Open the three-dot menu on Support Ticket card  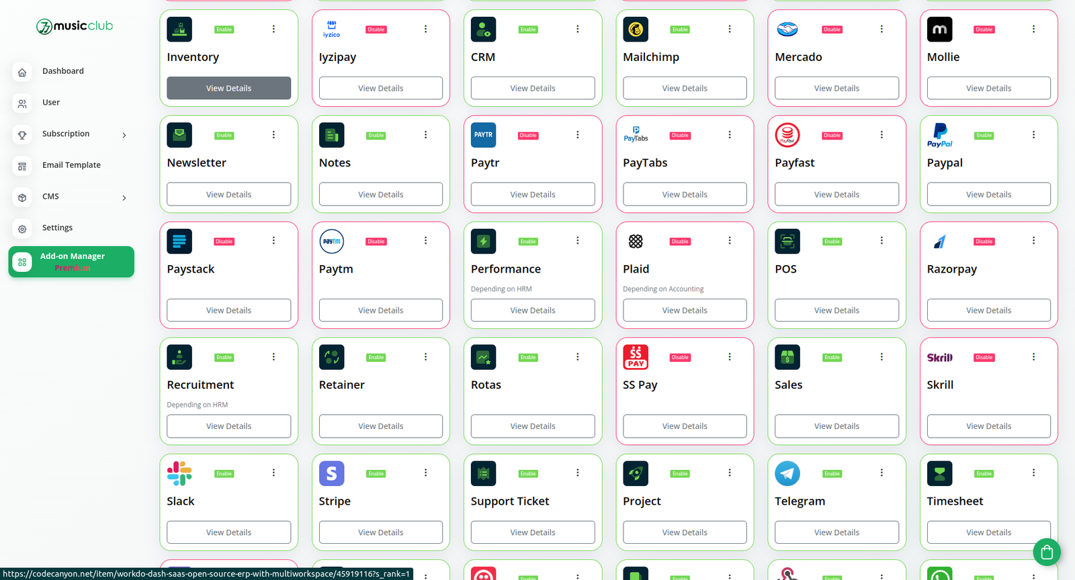[577, 473]
